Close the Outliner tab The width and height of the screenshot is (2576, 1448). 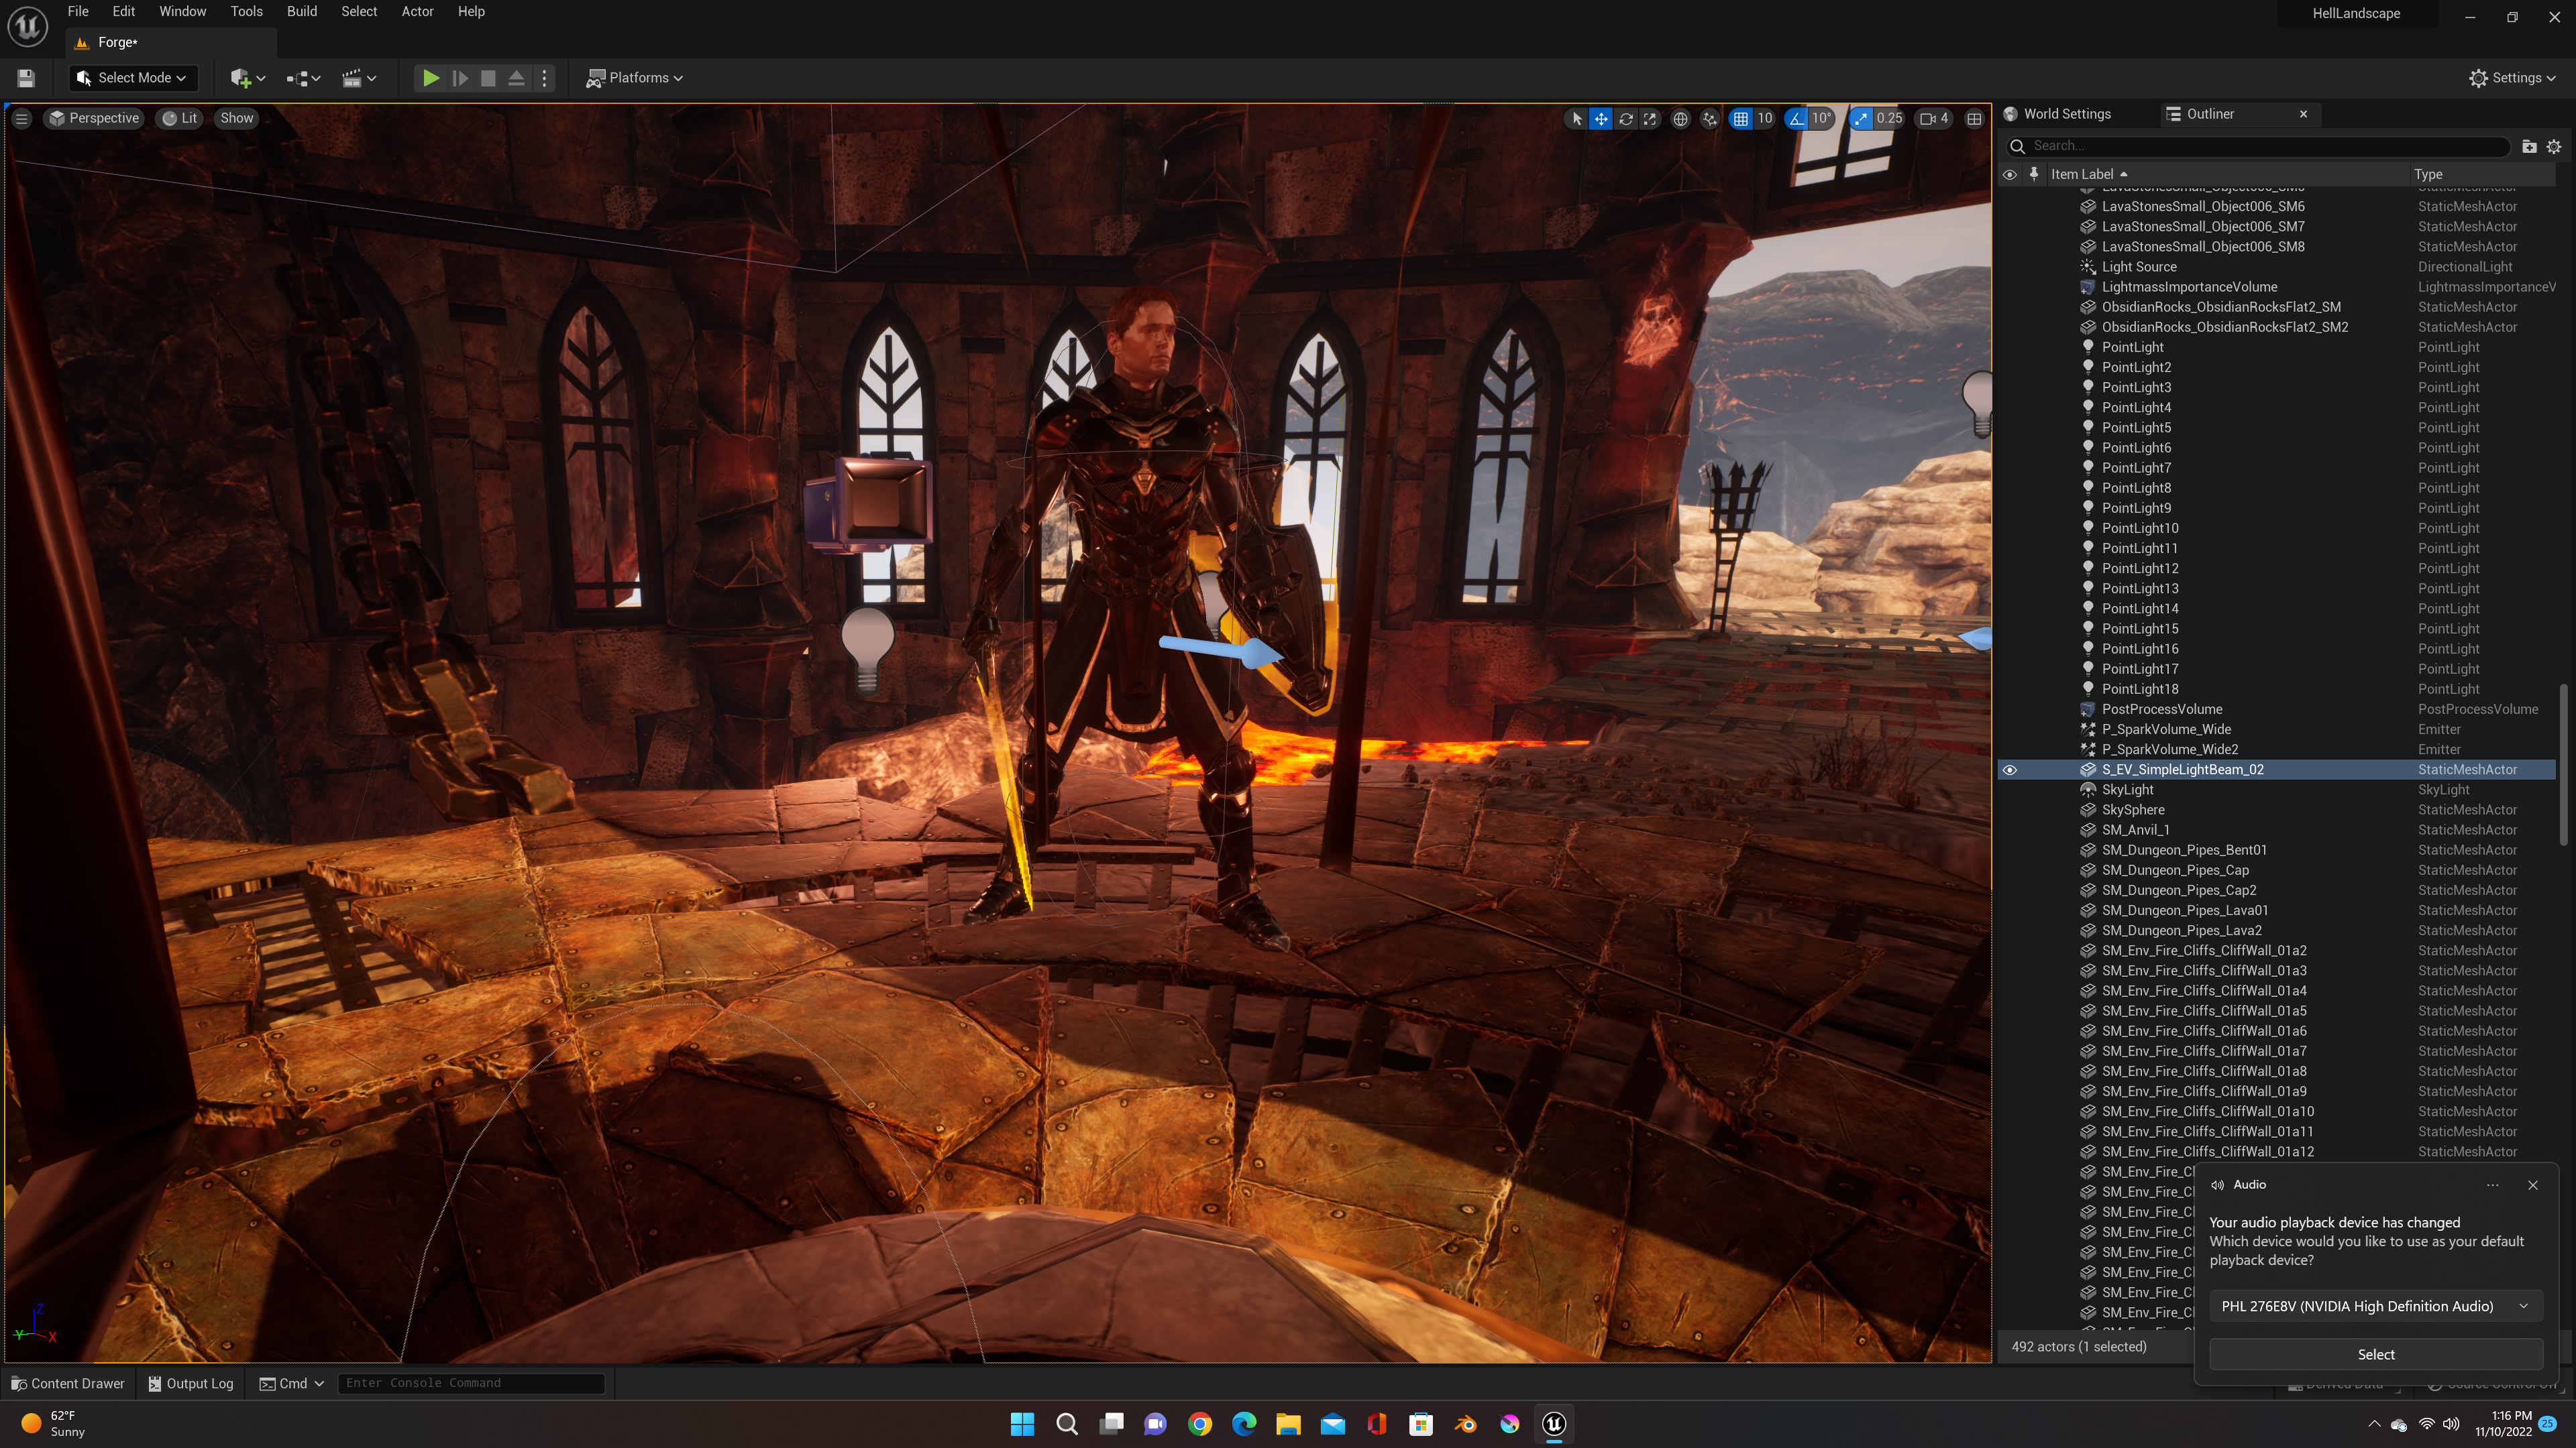[x=2304, y=114]
